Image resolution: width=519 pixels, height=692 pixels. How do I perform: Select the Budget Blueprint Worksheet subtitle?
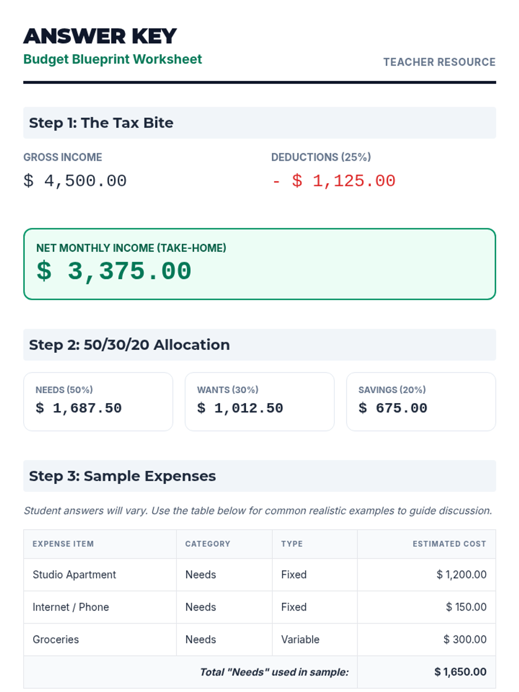(112, 59)
